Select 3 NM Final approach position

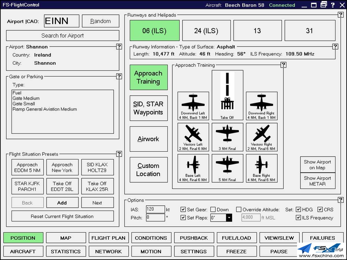[227, 137]
